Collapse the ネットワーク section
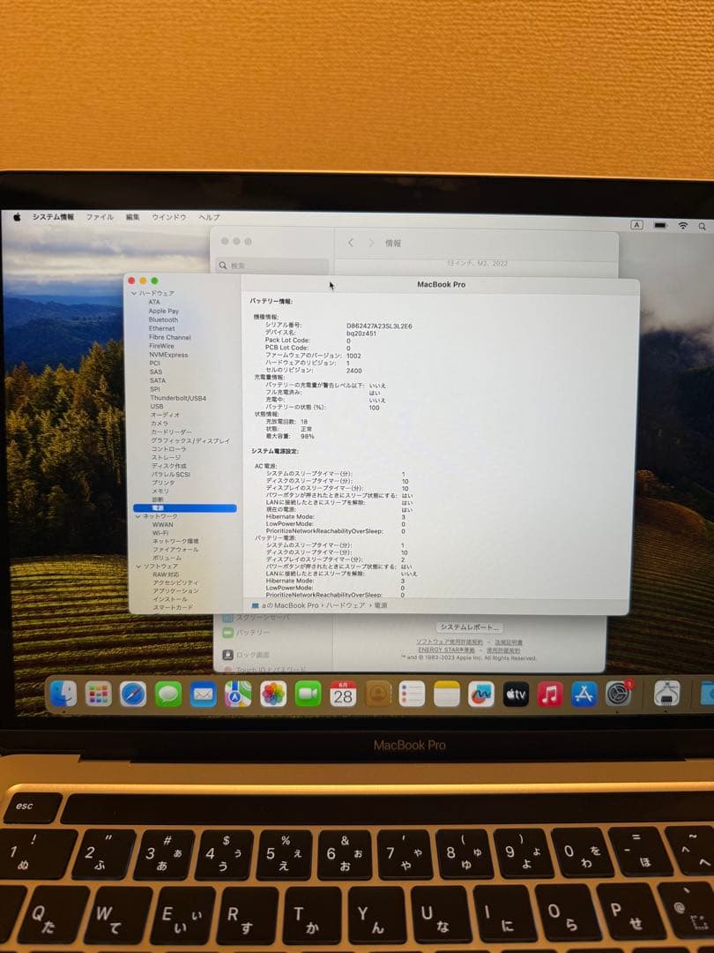 138,515
